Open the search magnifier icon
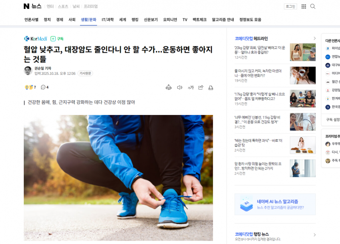Screen dimensions: 340x244 pos(313,6)
